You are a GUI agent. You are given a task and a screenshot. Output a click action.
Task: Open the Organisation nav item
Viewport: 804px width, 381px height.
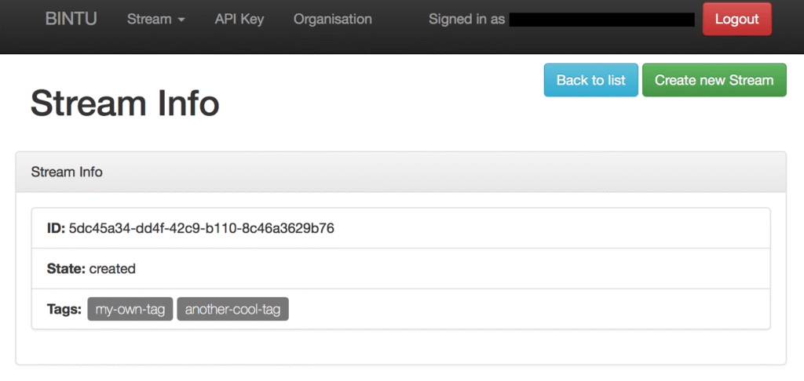[332, 20]
